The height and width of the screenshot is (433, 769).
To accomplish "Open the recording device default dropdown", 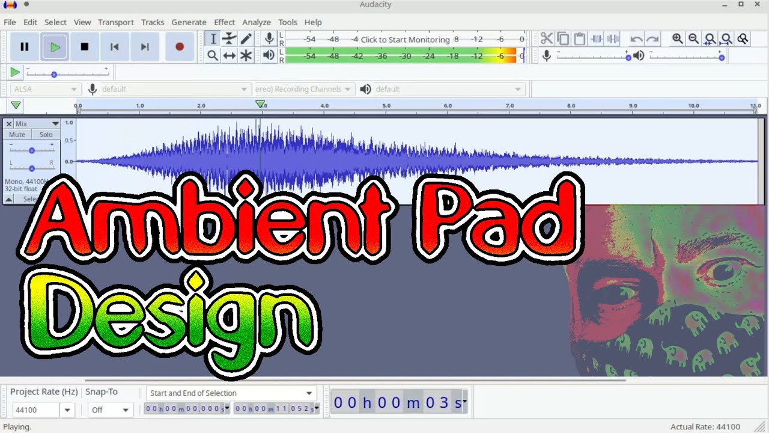I will (x=175, y=89).
